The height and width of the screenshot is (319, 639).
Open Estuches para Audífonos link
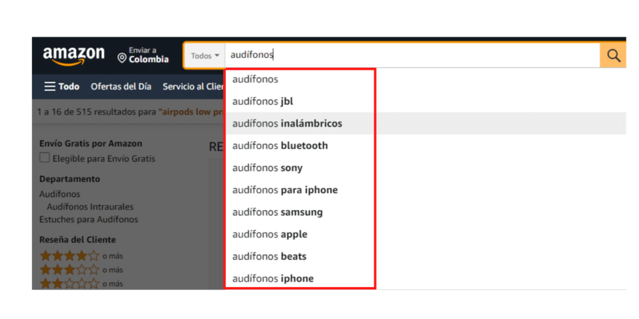(89, 219)
